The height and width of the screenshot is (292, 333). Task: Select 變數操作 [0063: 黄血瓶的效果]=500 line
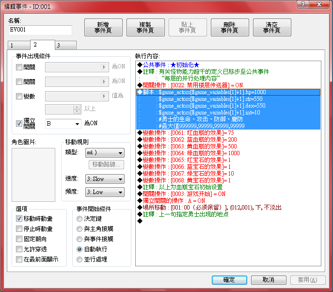228,146
